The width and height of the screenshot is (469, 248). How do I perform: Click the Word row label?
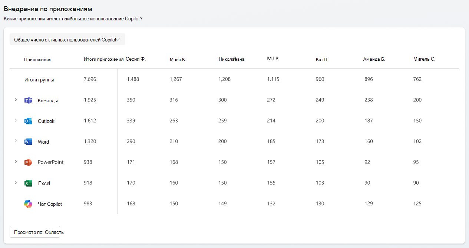43,142
